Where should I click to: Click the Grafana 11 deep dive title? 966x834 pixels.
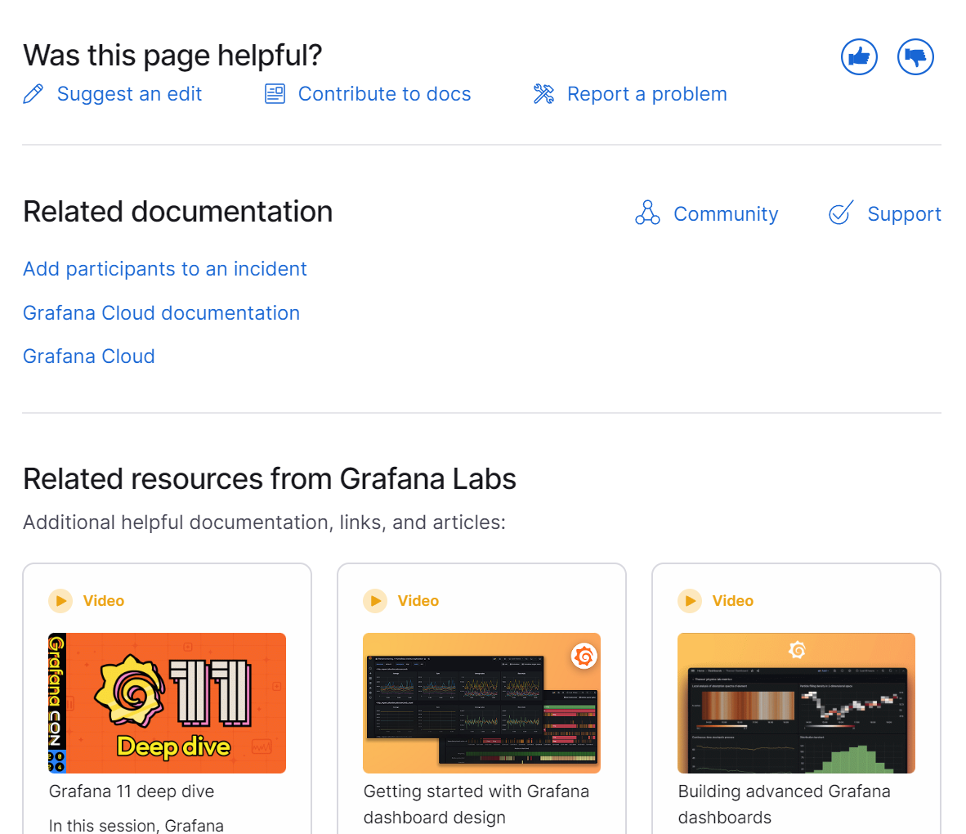click(132, 791)
